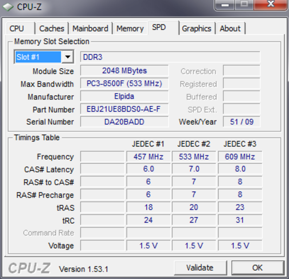Click the empty SPD Ext. field
289x279 pixels.
[241, 109]
